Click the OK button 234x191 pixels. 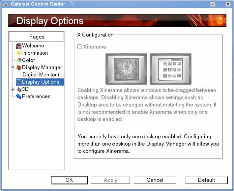point(69,180)
